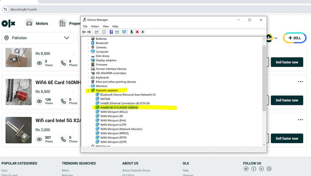Click the Property building icon on OLX
This screenshot has height=176, width=311.
(x=62, y=23)
